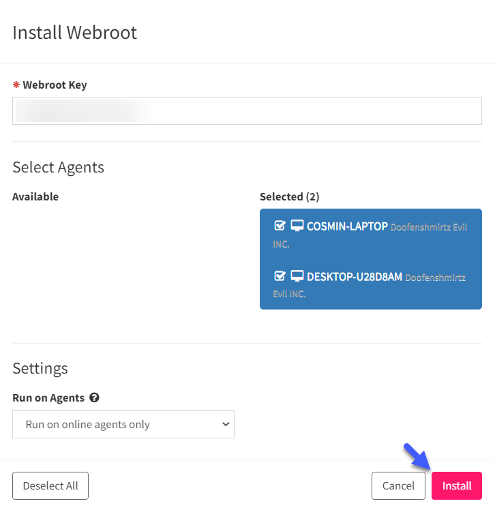
Task: Select the COSMIN-LAPTOP agent name
Action: click(347, 226)
